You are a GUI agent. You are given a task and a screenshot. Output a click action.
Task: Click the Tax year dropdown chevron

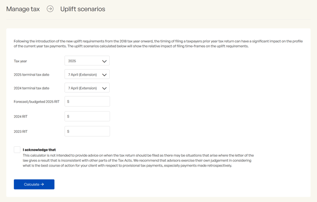104,61
